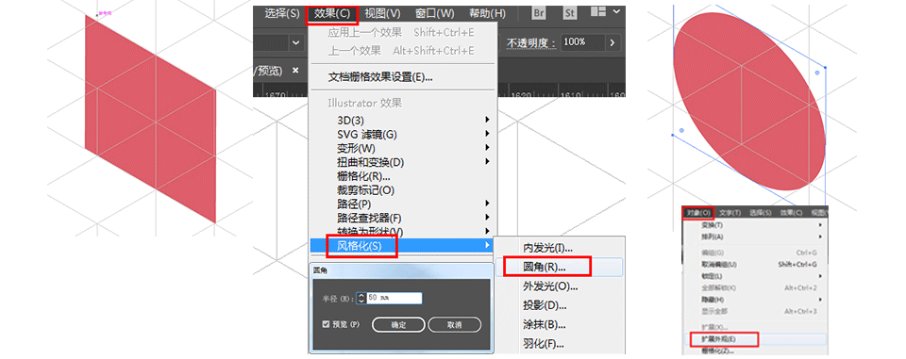Expand the submenu arrow on the 路径(P) row
906x359 pixels.
(488, 204)
